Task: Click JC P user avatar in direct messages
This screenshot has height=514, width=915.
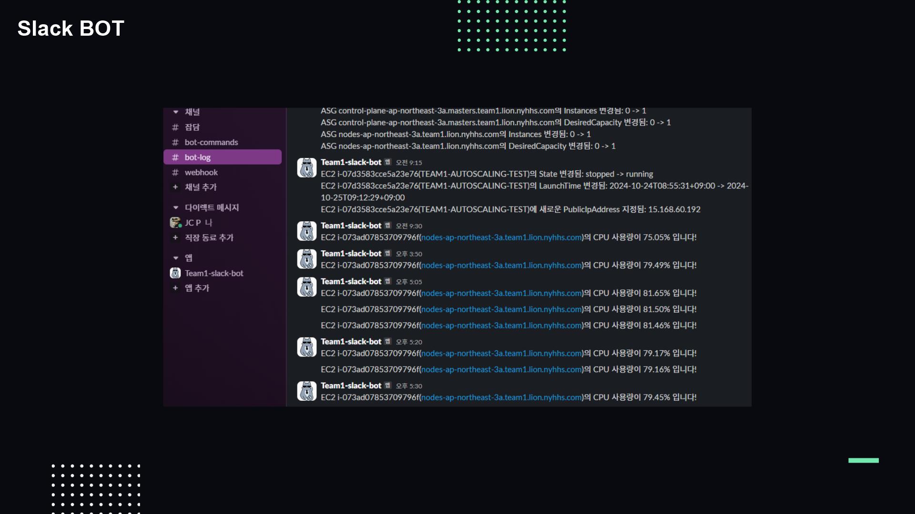Action: [175, 222]
